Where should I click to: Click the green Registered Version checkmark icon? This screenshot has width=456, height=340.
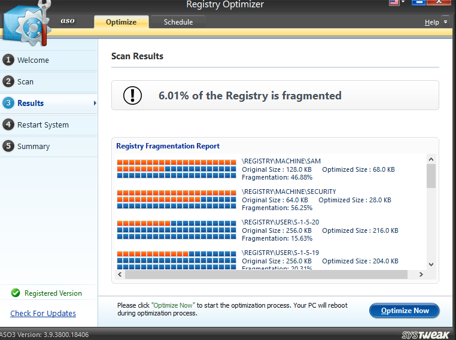tap(16, 293)
